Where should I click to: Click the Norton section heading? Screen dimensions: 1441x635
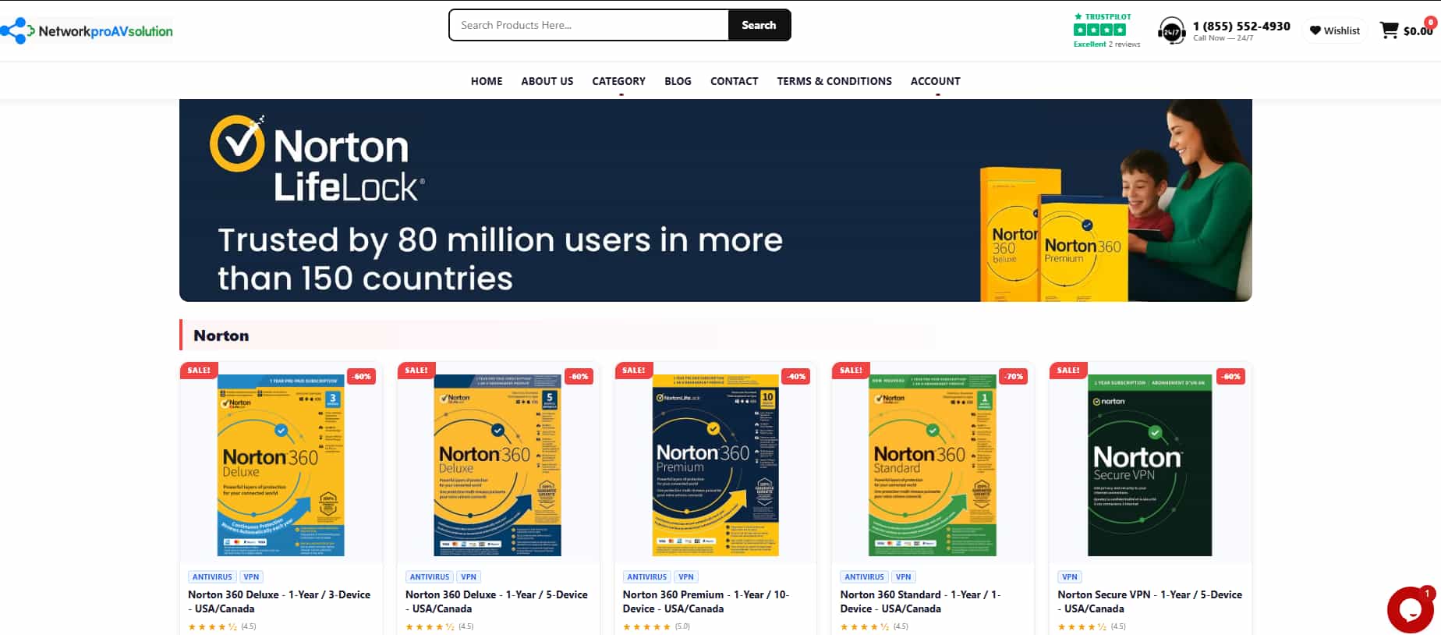coord(221,335)
